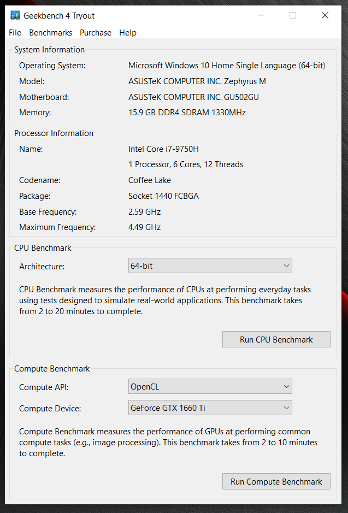
Task: Open the Purchase menu
Action: coord(96,33)
